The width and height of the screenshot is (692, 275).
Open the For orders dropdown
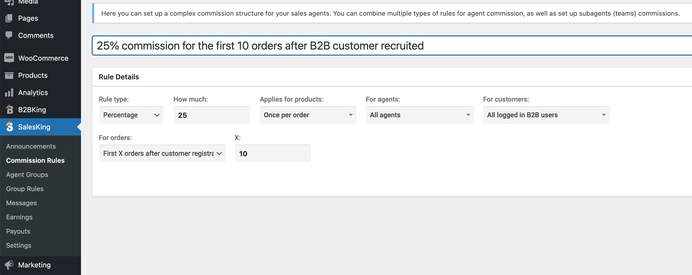(x=162, y=153)
